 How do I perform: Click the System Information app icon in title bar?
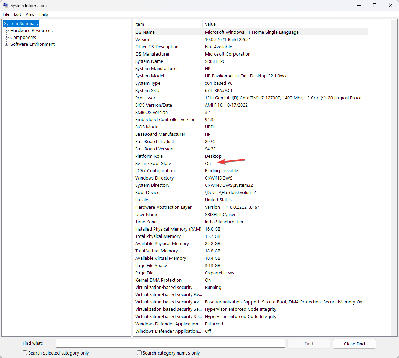6,5
